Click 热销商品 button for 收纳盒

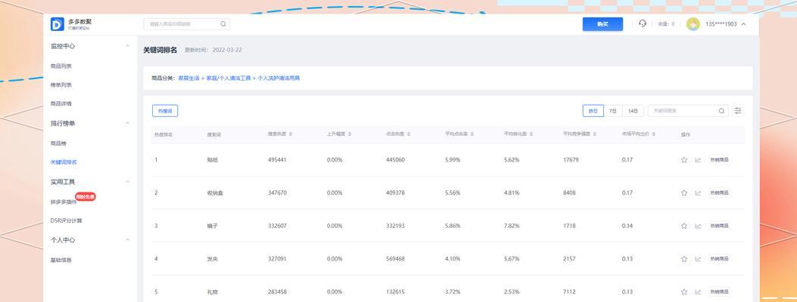[x=719, y=193]
